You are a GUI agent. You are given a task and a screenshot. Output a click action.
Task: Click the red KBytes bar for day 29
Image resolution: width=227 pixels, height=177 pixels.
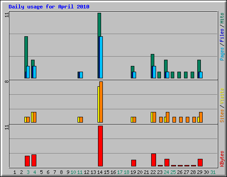(200, 162)
